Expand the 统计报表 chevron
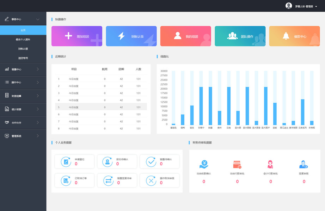This screenshot has width=325, height=211. pyautogui.click(x=38, y=109)
